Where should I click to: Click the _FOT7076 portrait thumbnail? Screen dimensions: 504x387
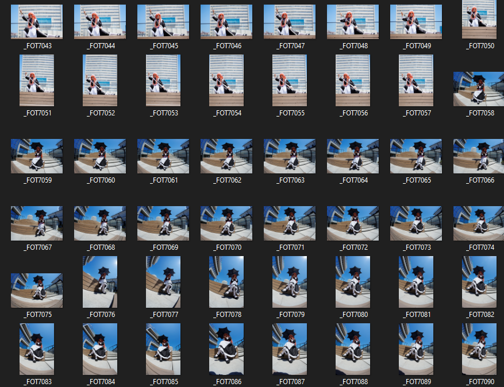[100, 282]
